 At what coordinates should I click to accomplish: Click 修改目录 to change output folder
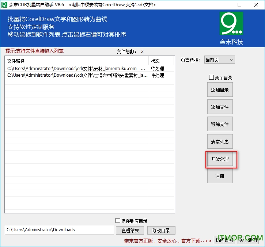[x=161, y=230]
